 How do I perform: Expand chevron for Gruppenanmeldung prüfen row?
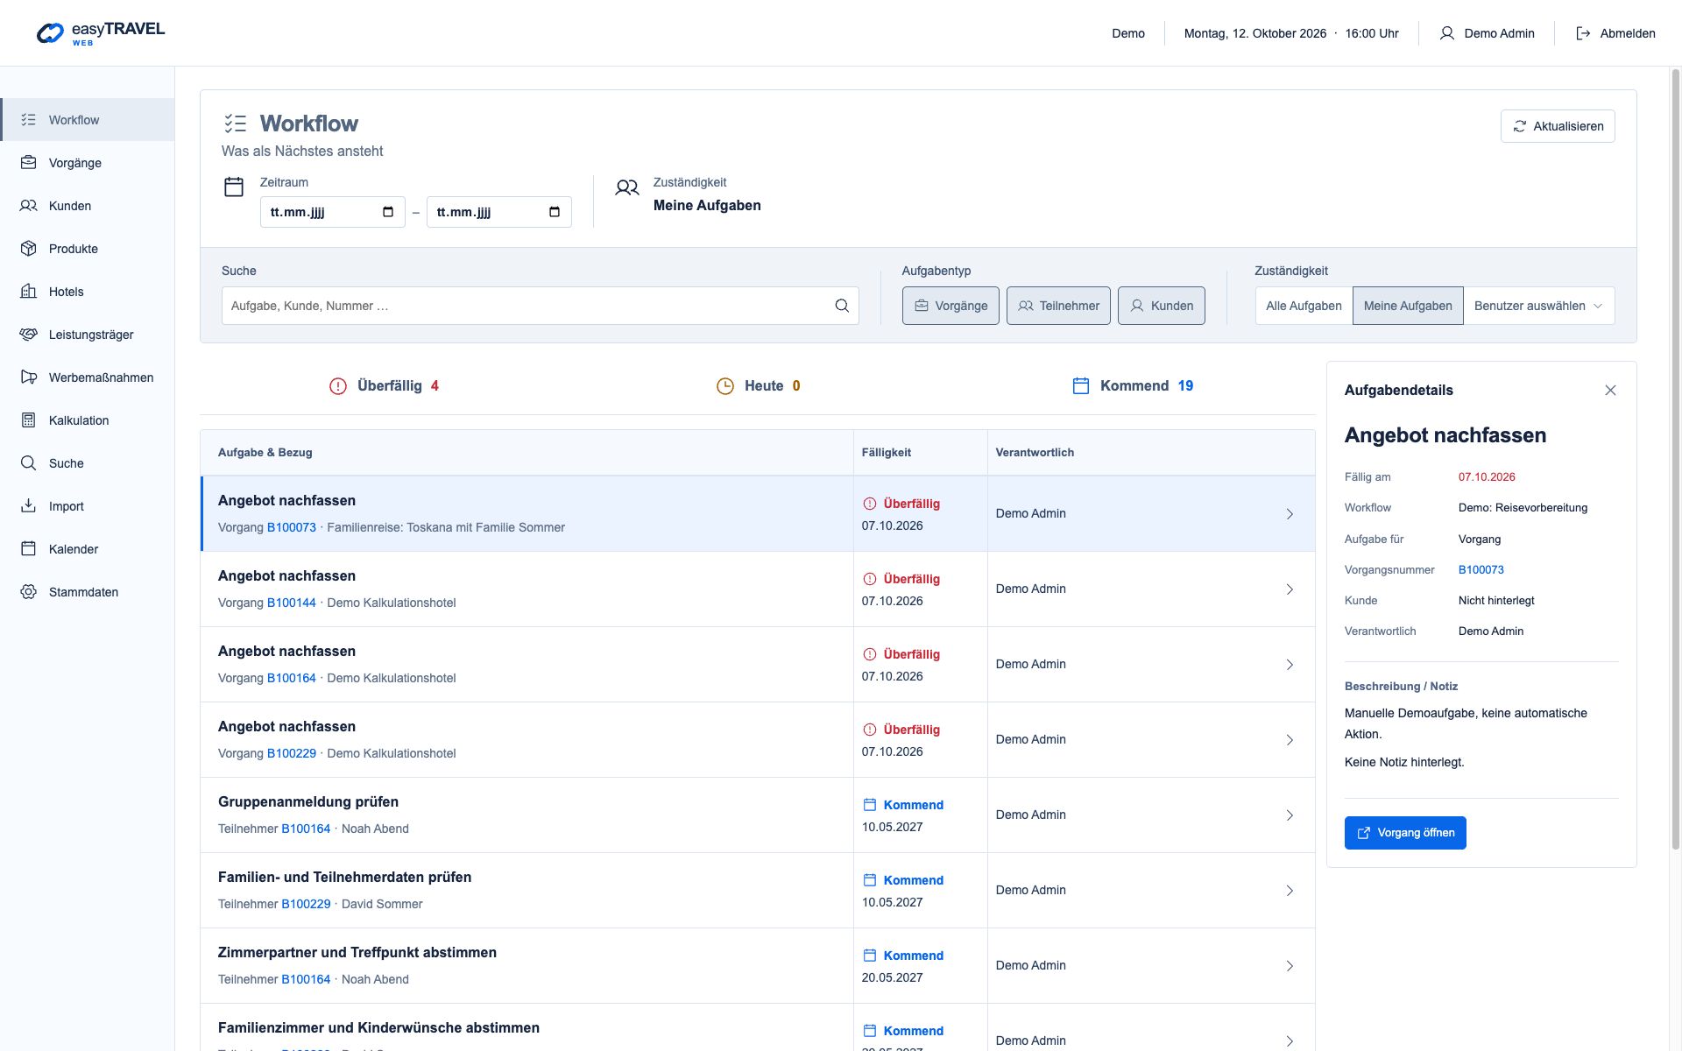pos(1290,815)
